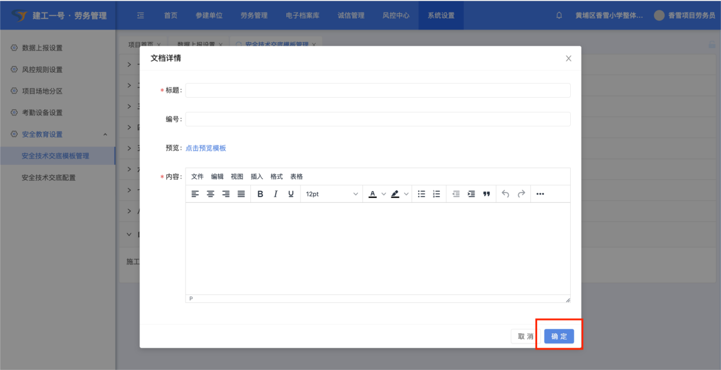Toggle italic formatting in the editor
The image size is (721, 370).
click(276, 194)
